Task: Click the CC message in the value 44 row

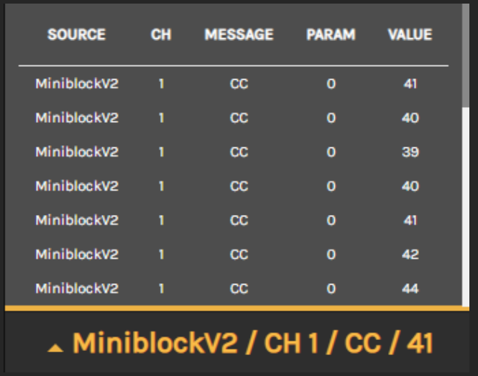Action: (239, 289)
